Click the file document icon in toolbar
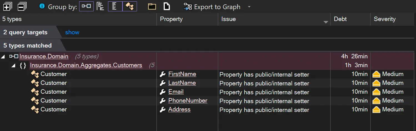Screen dimensions: 416x131 [167, 6]
